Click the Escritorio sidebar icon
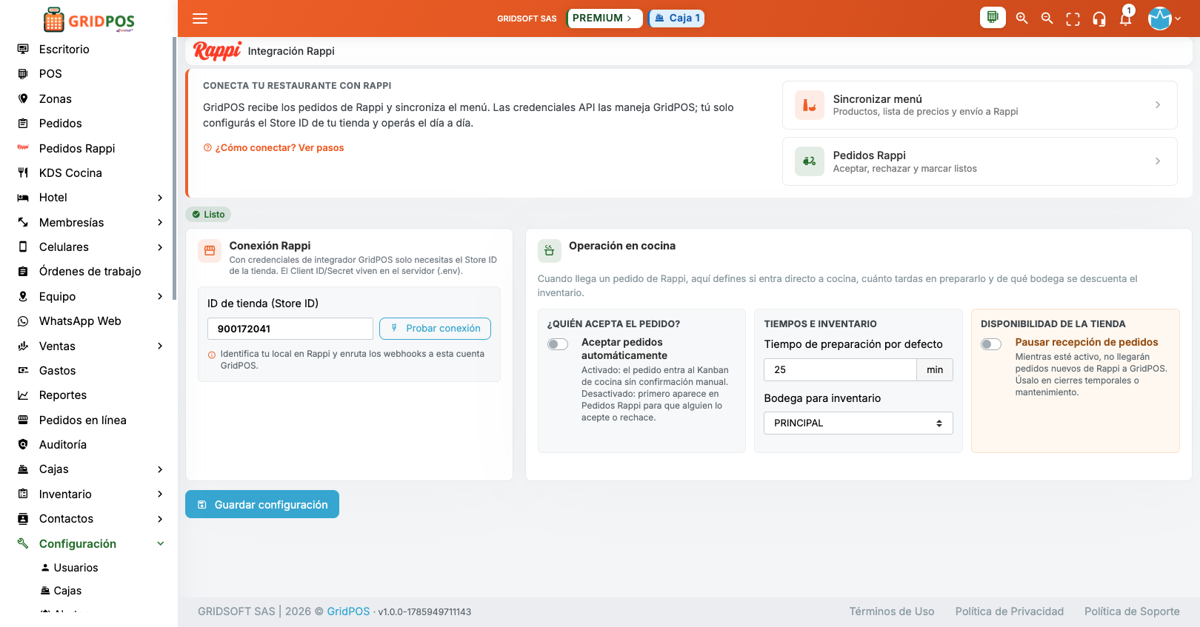Viewport: 1200px width, 627px height. (23, 49)
